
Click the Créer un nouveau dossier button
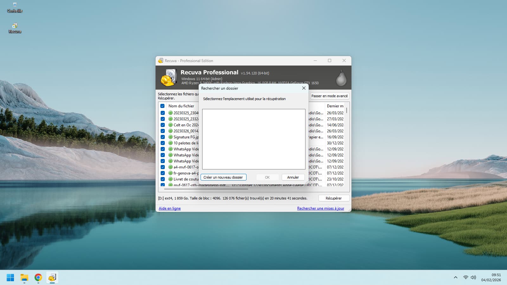coord(223,177)
